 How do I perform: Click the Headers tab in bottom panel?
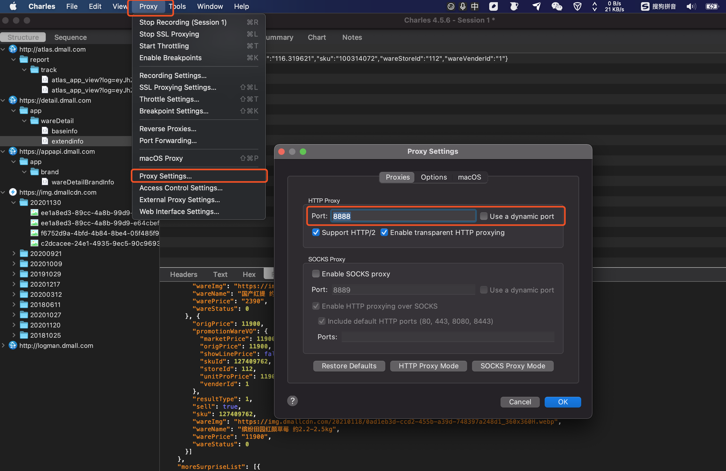pos(184,274)
